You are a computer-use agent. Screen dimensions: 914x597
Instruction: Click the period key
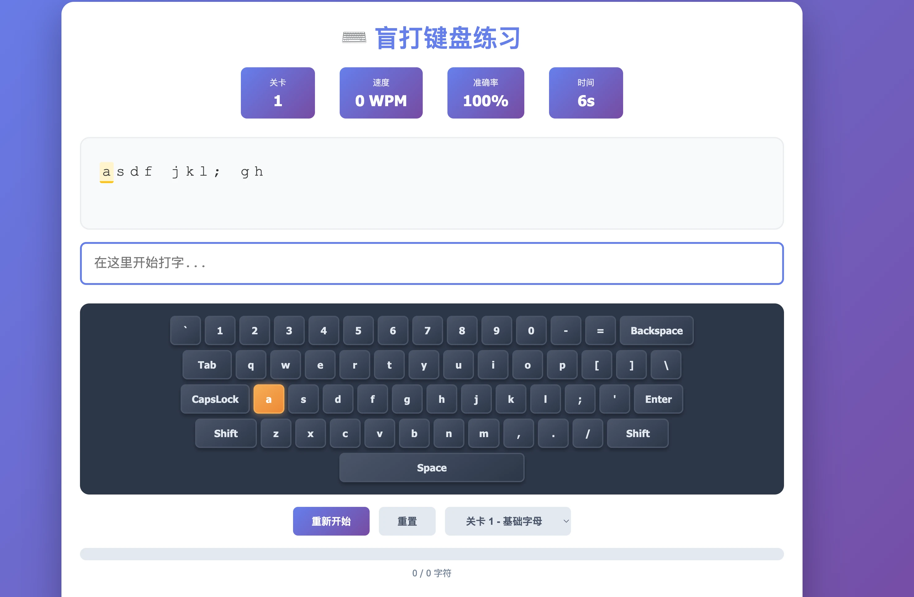pos(553,433)
